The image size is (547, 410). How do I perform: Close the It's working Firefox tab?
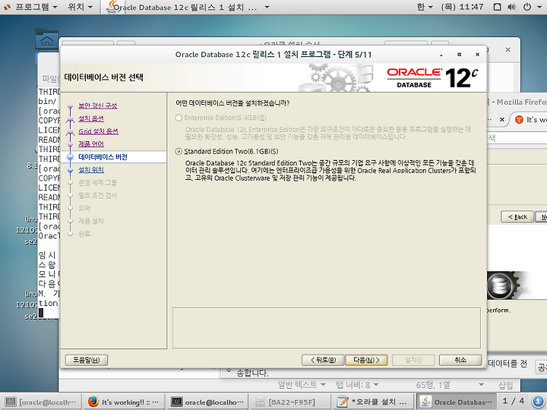(501, 120)
